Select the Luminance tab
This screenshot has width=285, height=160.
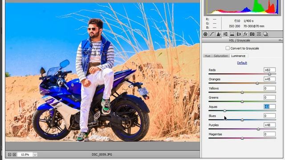coord(238,56)
